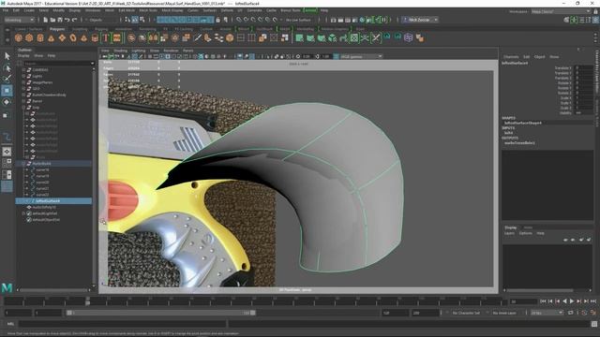Open the Workspace Maya Classic dropdown
Screen dimensions: 600x337
[x=561, y=11]
